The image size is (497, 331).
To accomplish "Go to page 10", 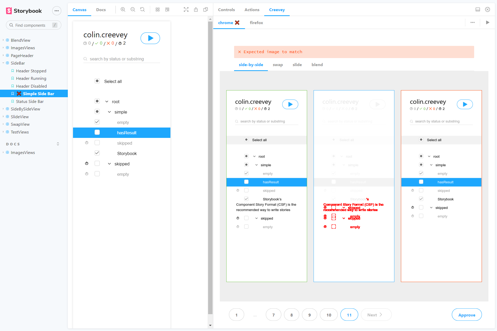I will click(x=329, y=315).
